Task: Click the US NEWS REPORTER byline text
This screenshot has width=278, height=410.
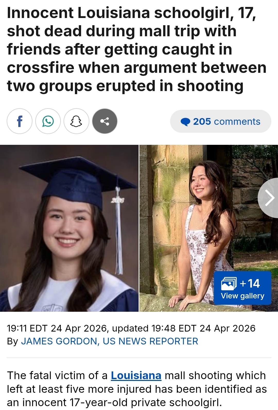Action: click(151, 341)
